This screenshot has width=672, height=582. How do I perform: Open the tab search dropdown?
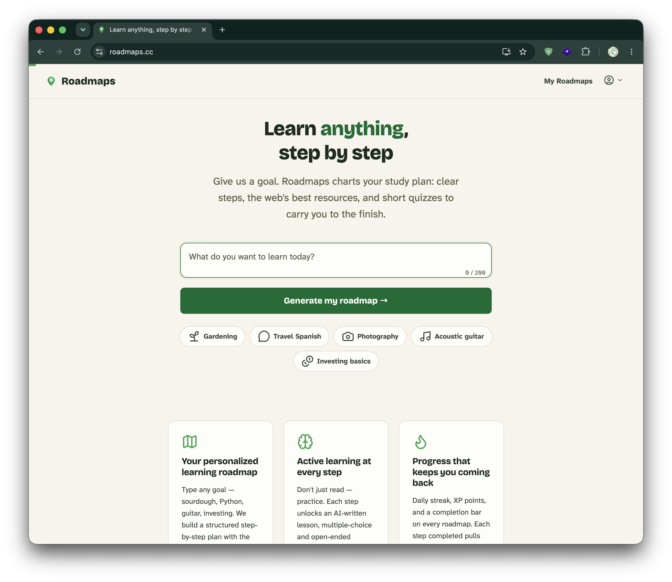(x=83, y=29)
